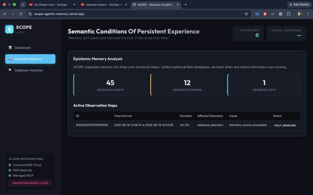The image size is (313, 195).
Task: Click the Duration column header
Action: tap(186, 116)
